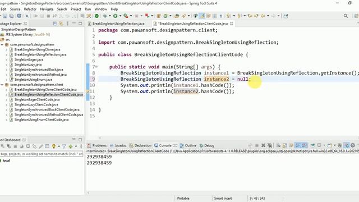The width and height of the screenshot is (359, 202).
Task: Toggle fold marker on line 7
Action: coord(96,67)
